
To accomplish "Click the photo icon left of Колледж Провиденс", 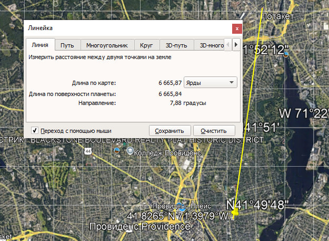I will (x=117, y=150).
